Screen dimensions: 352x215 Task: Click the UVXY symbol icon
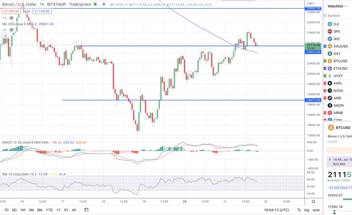[330, 76]
